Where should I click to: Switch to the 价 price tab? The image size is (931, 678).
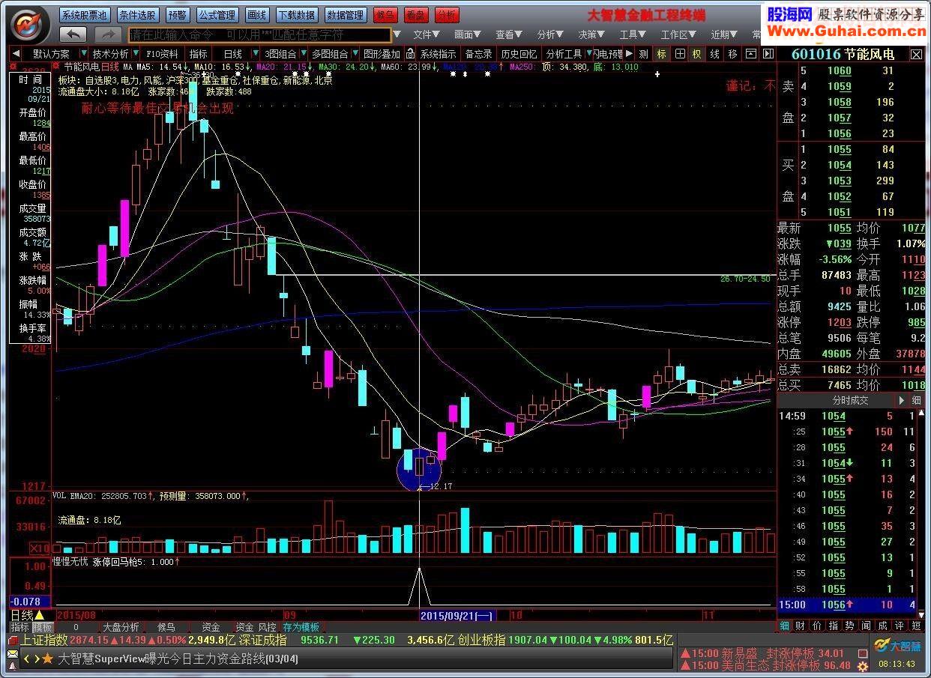(x=817, y=626)
